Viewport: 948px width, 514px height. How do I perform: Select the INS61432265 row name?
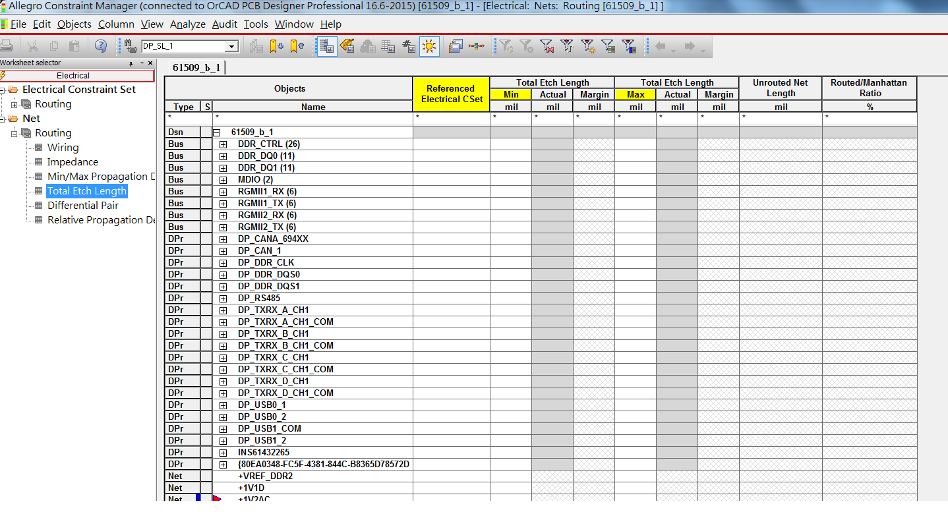tap(264, 453)
